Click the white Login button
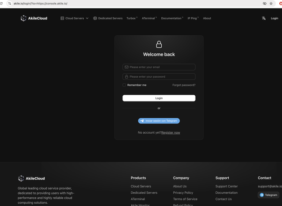The height and width of the screenshot is (206, 282). point(159,98)
